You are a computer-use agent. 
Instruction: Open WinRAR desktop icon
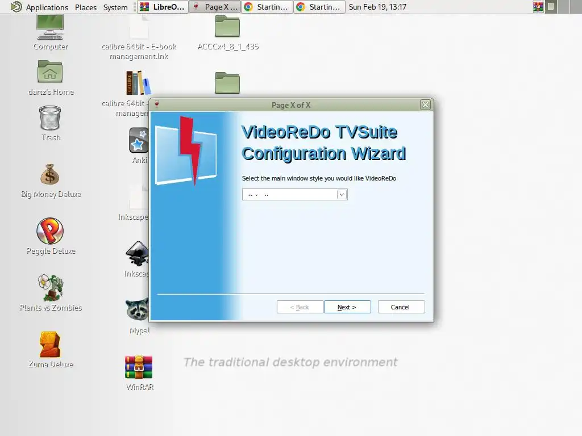click(x=139, y=367)
